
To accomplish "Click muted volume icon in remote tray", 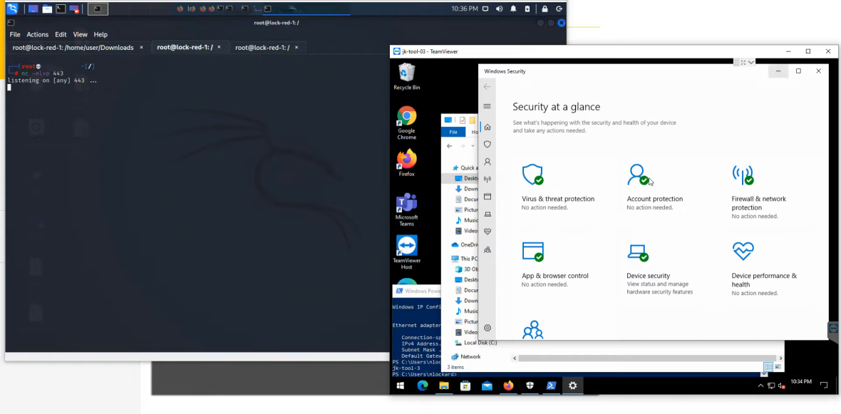I will click(781, 385).
